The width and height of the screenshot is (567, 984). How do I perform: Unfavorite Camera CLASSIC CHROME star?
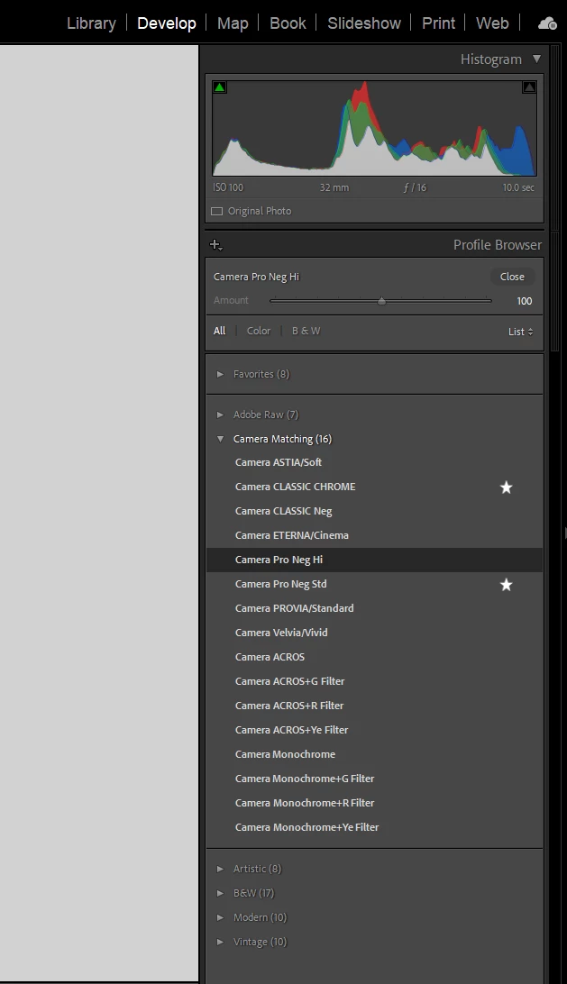tap(506, 487)
